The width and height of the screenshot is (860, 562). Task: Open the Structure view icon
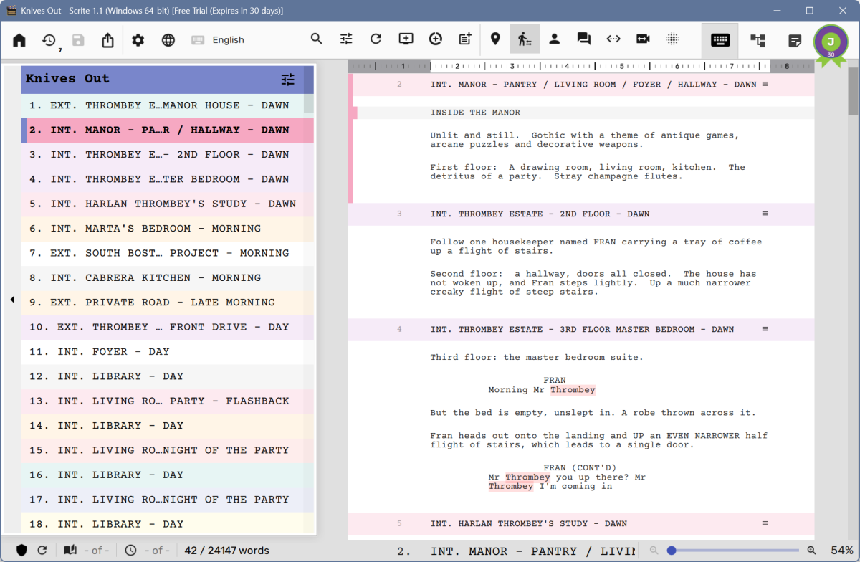(x=757, y=40)
